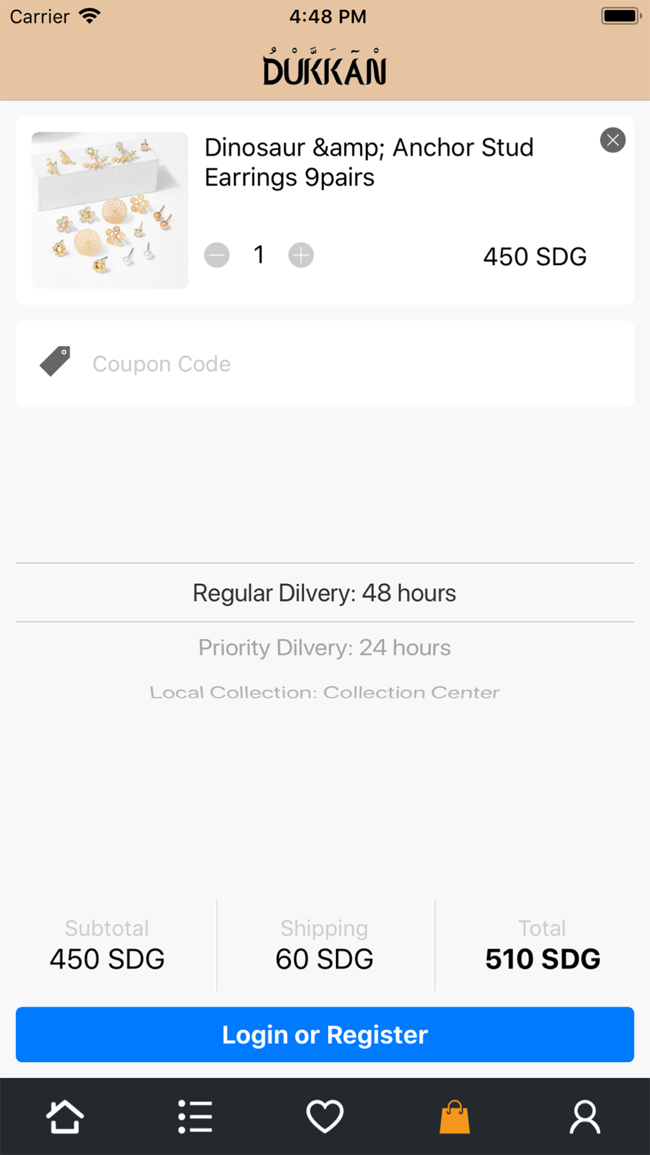This screenshot has height=1155, width=650.
Task: Select Regular Dilvery: 48 hours
Action: tap(325, 593)
